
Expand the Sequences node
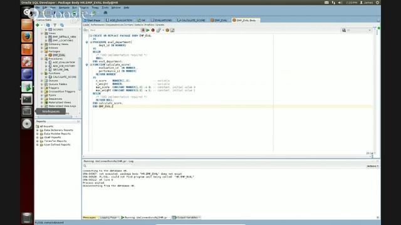click(42, 99)
